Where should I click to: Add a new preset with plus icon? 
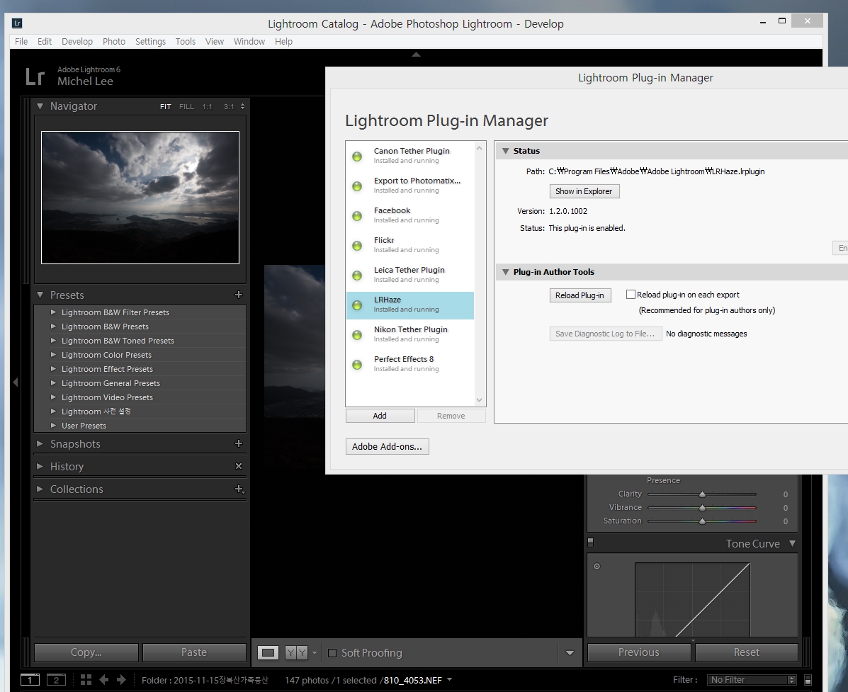pyautogui.click(x=239, y=295)
